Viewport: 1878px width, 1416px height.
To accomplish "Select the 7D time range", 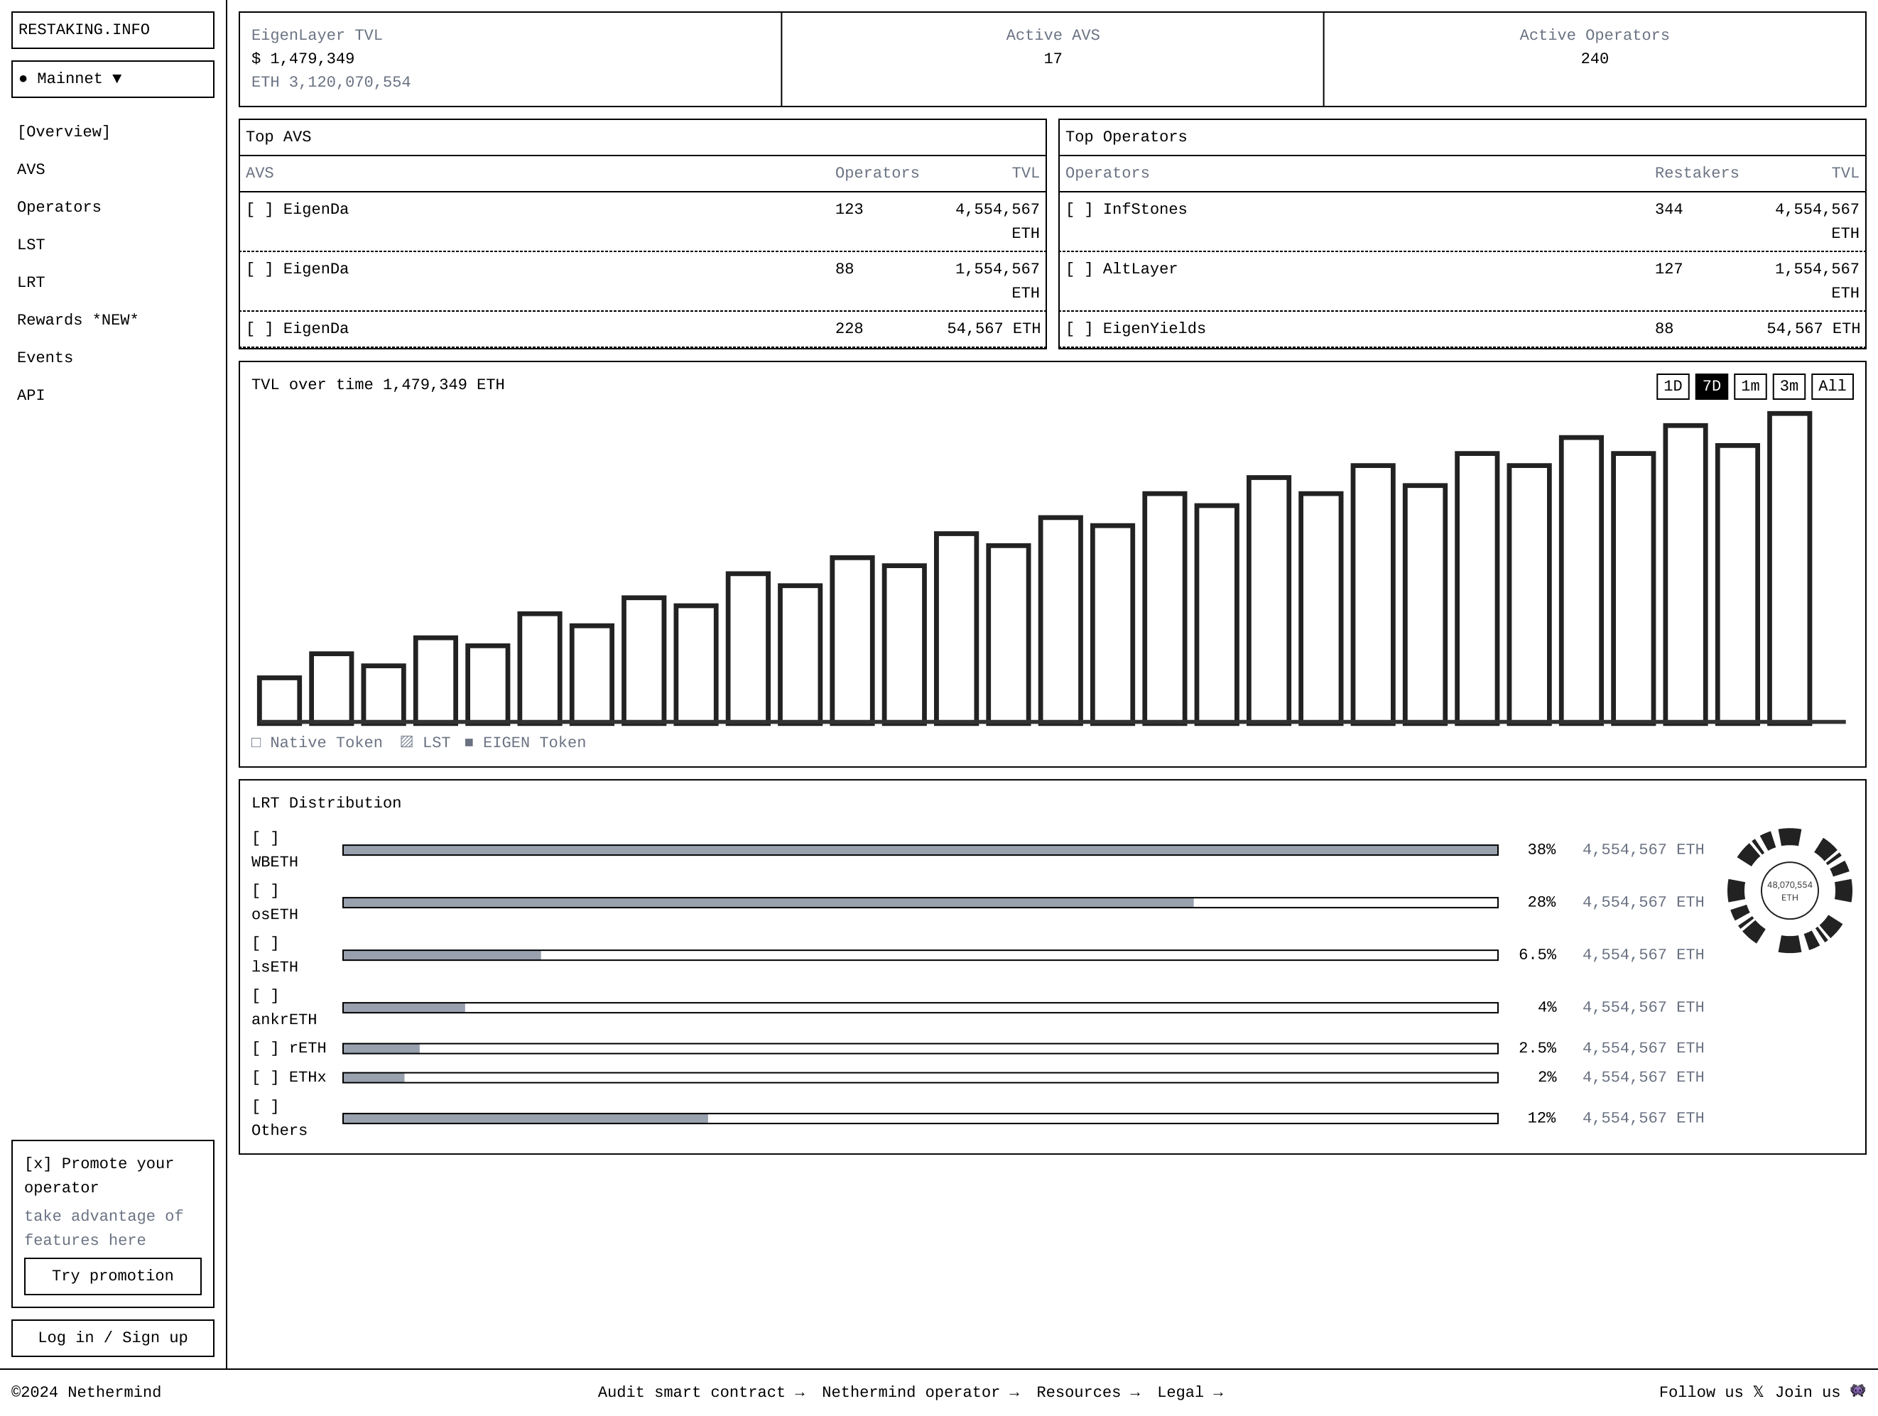I will pyautogui.click(x=1712, y=386).
